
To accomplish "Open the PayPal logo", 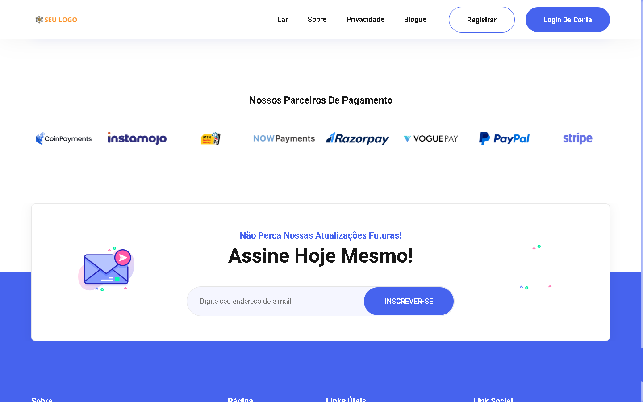I will (x=504, y=138).
